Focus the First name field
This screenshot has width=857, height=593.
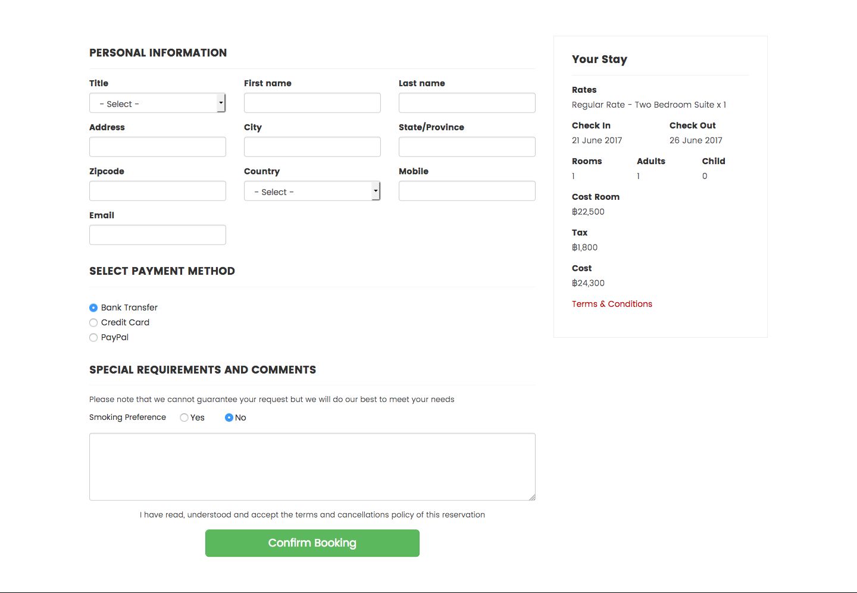[312, 103]
